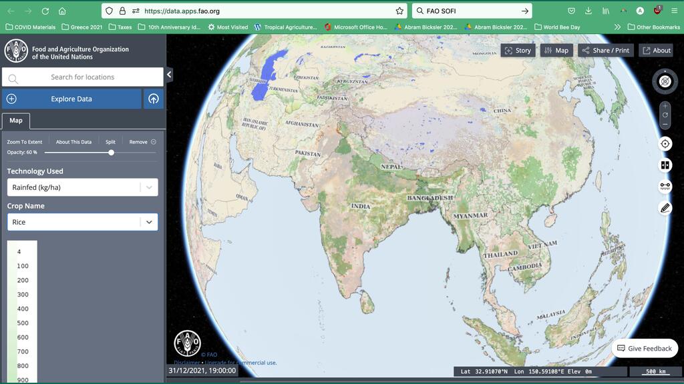Click the URL address bar
Viewport: 684px width, 384px height.
point(254,11)
